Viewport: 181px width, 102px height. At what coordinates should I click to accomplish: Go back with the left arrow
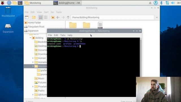tap(58, 18)
